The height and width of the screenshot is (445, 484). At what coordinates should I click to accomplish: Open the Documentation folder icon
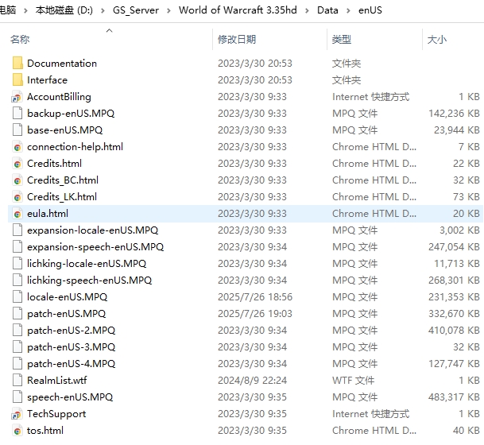pyautogui.click(x=17, y=64)
